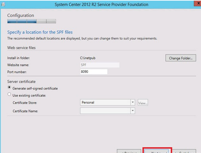Click the Install in folder label
This screenshot has width=201, height=153.
click(x=19, y=58)
